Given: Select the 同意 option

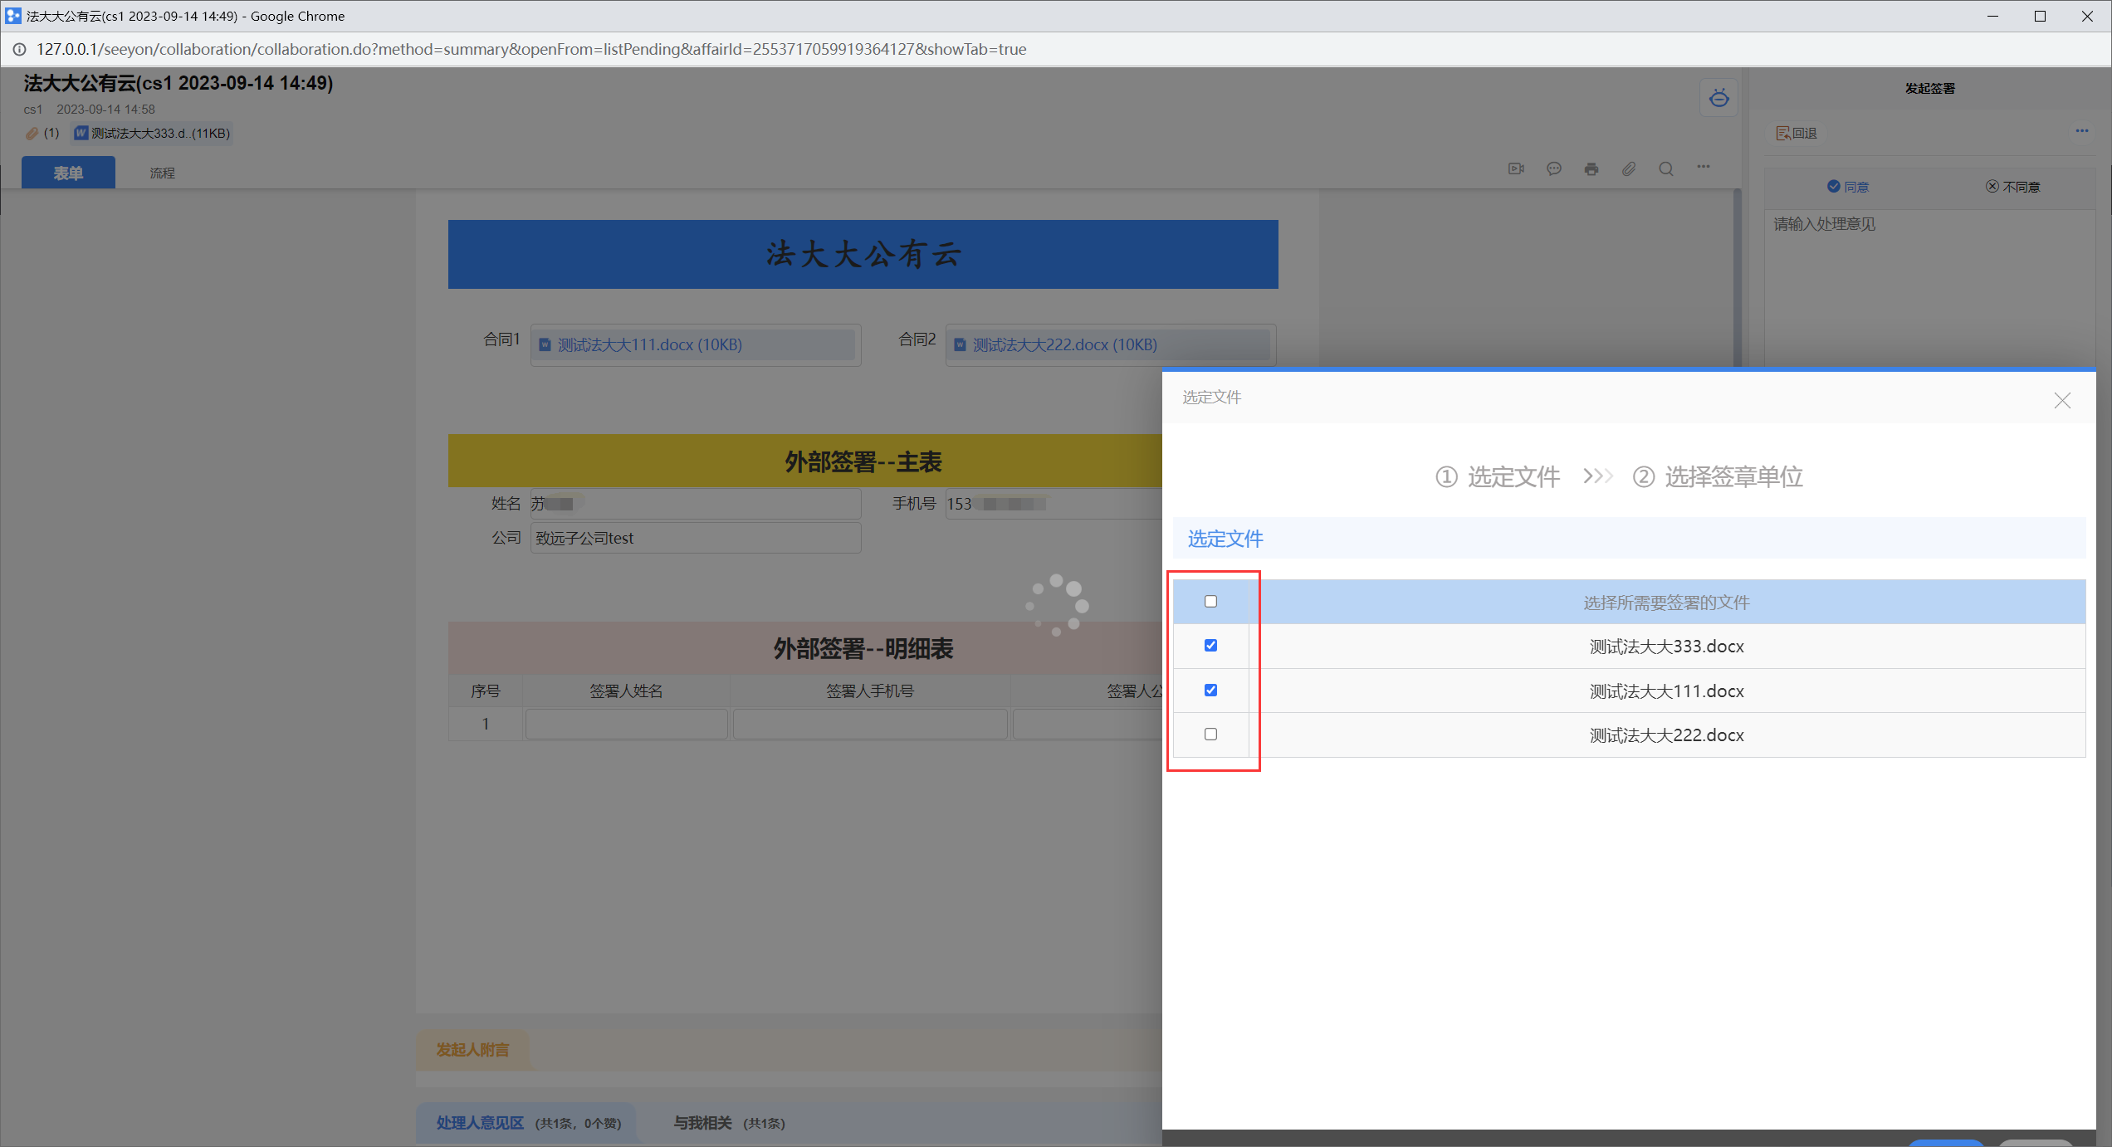Looking at the screenshot, I should tap(1848, 187).
